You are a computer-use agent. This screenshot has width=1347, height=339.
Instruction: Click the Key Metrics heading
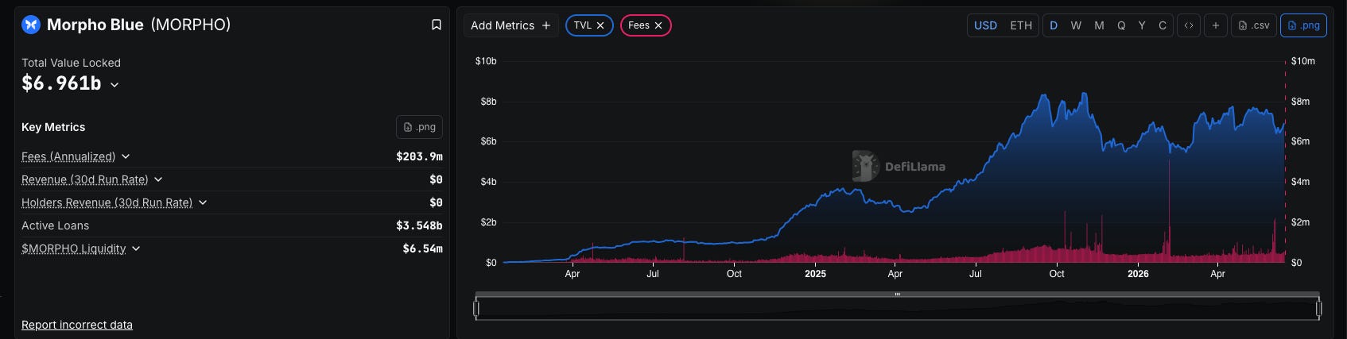pos(53,127)
